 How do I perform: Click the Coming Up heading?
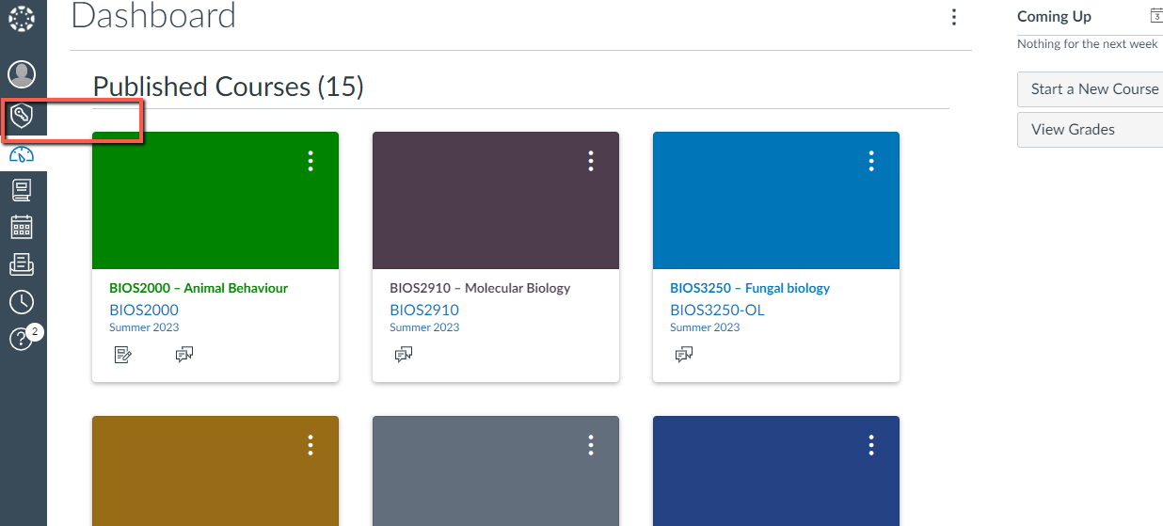point(1054,16)
